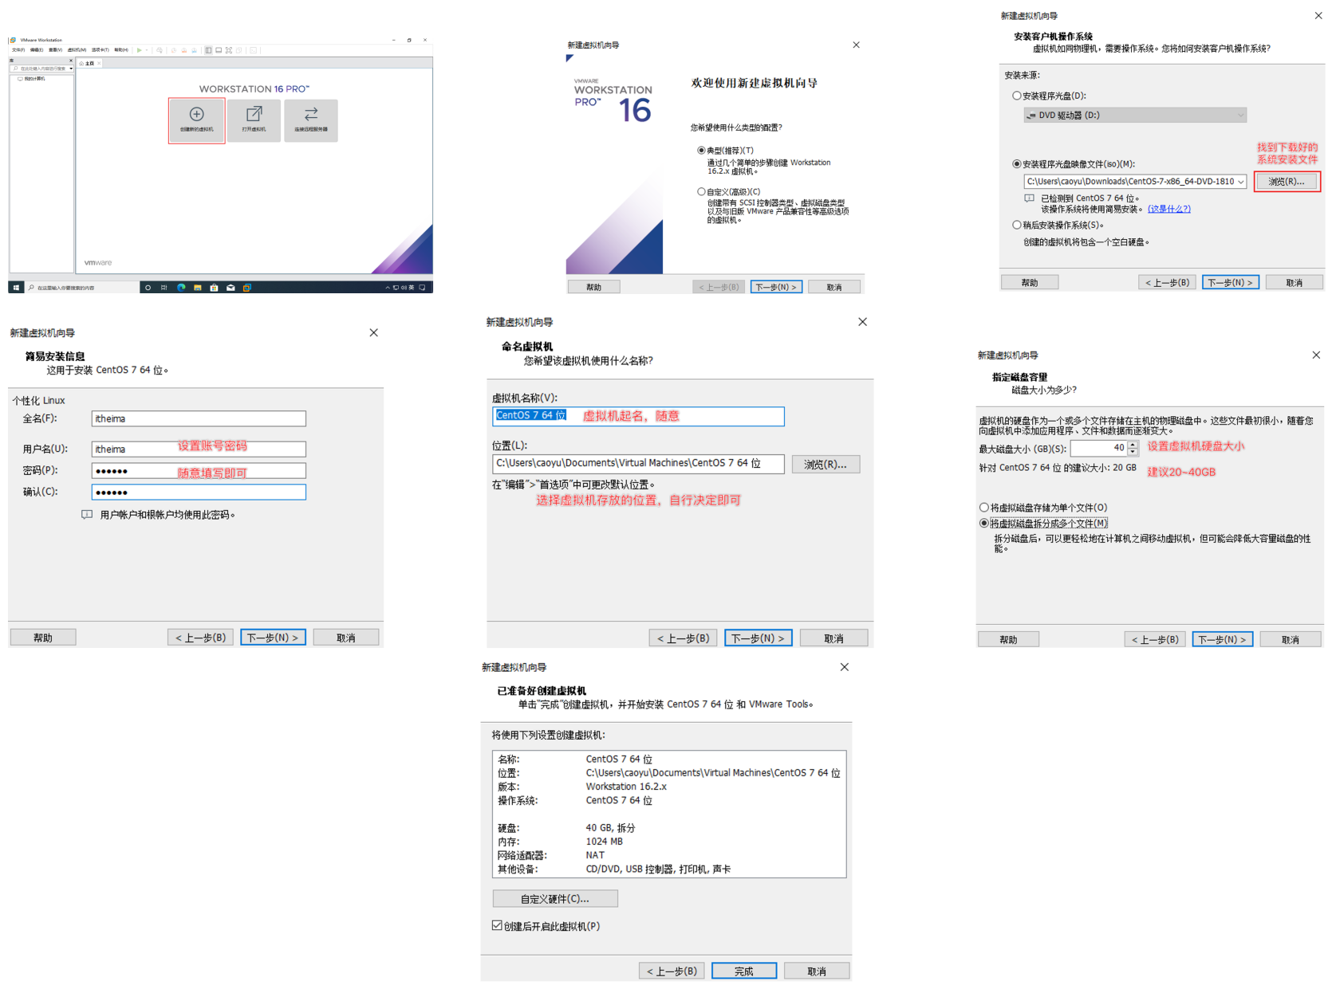Image resolution: width=1332 pixels, height=985 pixels.
Task: Show hidden system tray icons chevron
Action: [388, 288]
